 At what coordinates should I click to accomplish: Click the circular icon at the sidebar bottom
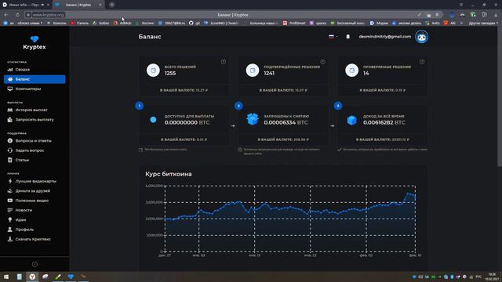point(35,264)
